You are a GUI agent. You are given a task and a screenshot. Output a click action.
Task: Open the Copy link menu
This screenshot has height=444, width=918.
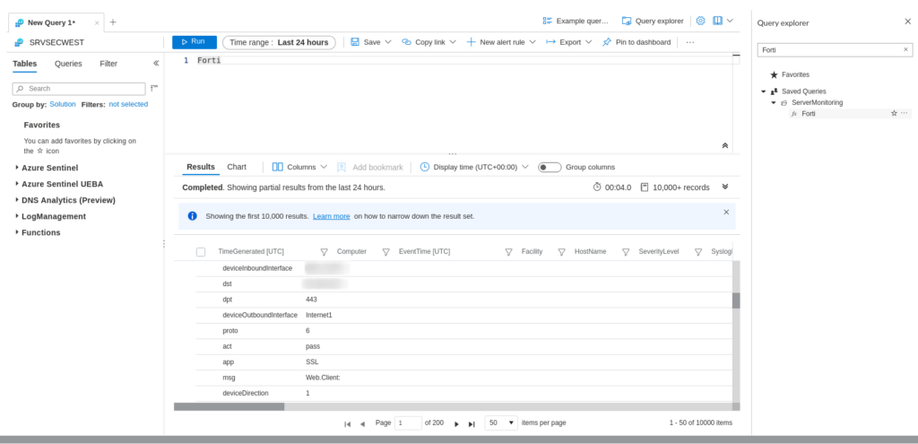pyautogui.click(x=429, y=42)
